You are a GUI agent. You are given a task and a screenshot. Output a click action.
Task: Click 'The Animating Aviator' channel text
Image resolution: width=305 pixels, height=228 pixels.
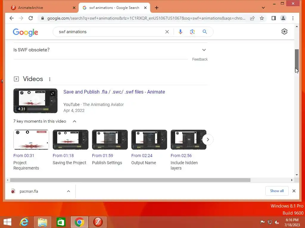(103, 104)
